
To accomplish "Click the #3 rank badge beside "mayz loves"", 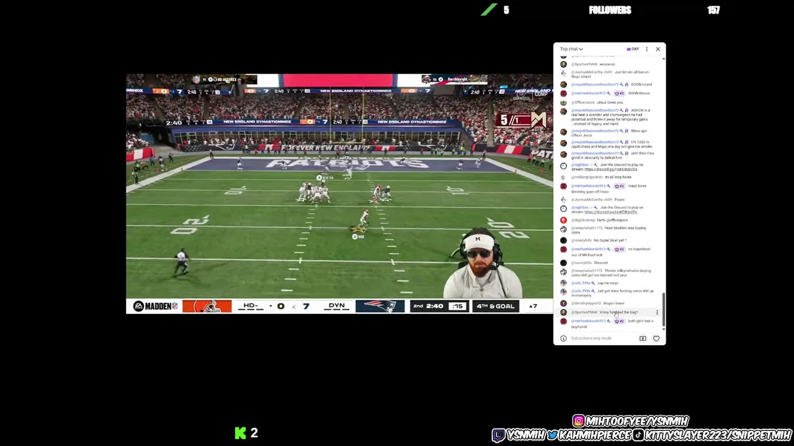I will pos(619,186).
